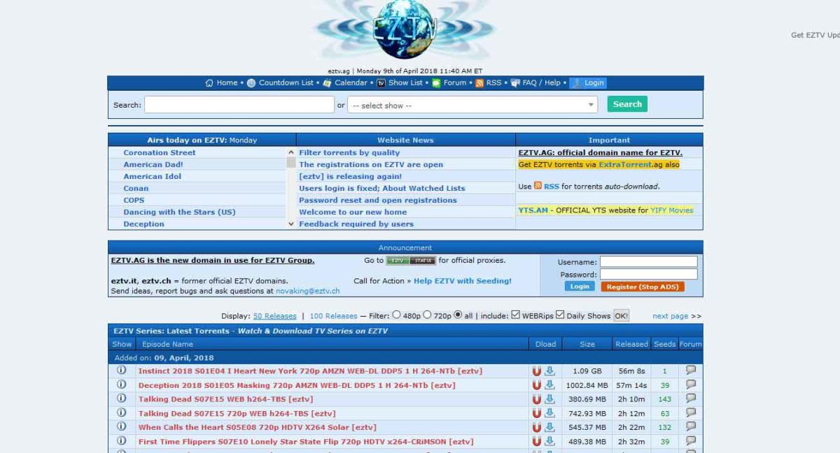Focus the Username input field

[x=648, y=261]
